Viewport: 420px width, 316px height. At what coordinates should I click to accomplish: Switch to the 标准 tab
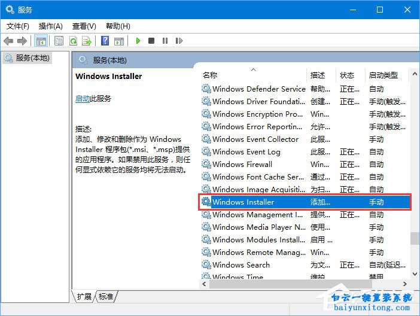tap(106, 296)
